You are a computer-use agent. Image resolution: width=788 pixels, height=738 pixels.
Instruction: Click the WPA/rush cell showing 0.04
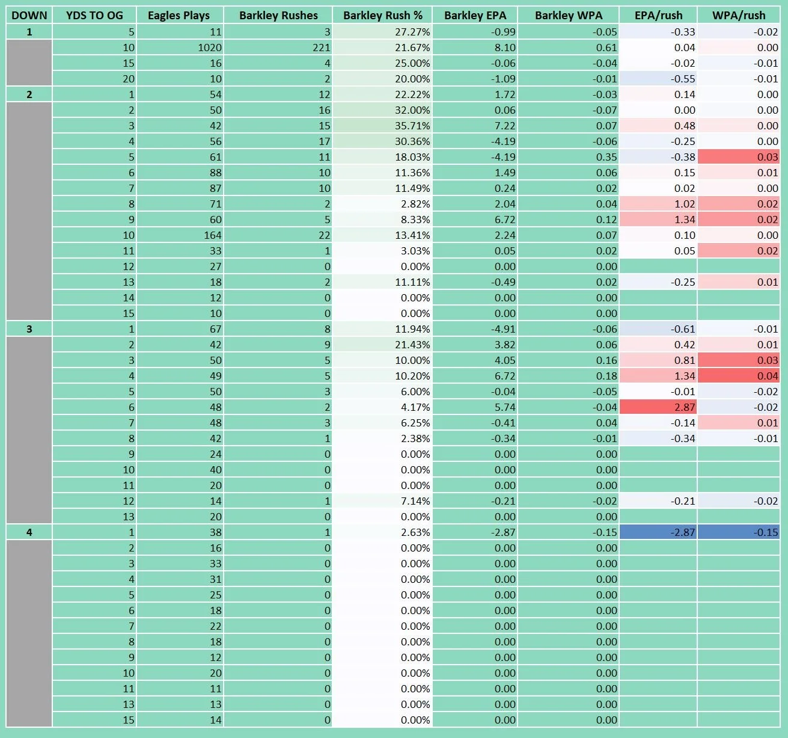pyautogui.click(x=739, y=376)
